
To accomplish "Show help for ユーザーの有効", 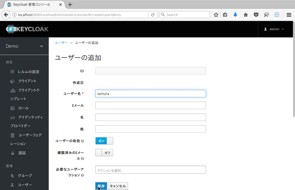I will click(82, 141).
